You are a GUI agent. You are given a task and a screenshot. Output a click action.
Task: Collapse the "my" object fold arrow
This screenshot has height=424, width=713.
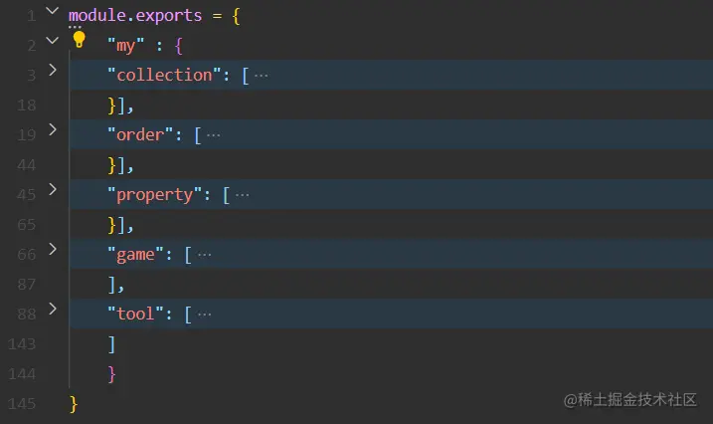point(53,40)
